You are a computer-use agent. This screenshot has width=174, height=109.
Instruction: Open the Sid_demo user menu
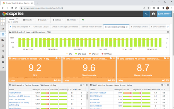pyautogui.click(x=164, y=14)
